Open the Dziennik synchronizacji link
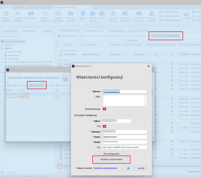This screenshot has width=201, height=178. click(x=105, y=168)
